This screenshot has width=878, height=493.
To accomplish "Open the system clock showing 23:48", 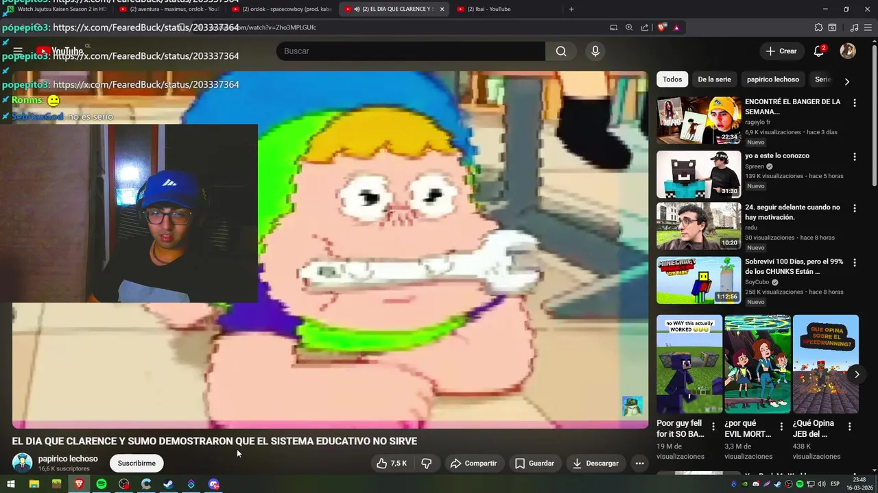I will coord(859,484).
